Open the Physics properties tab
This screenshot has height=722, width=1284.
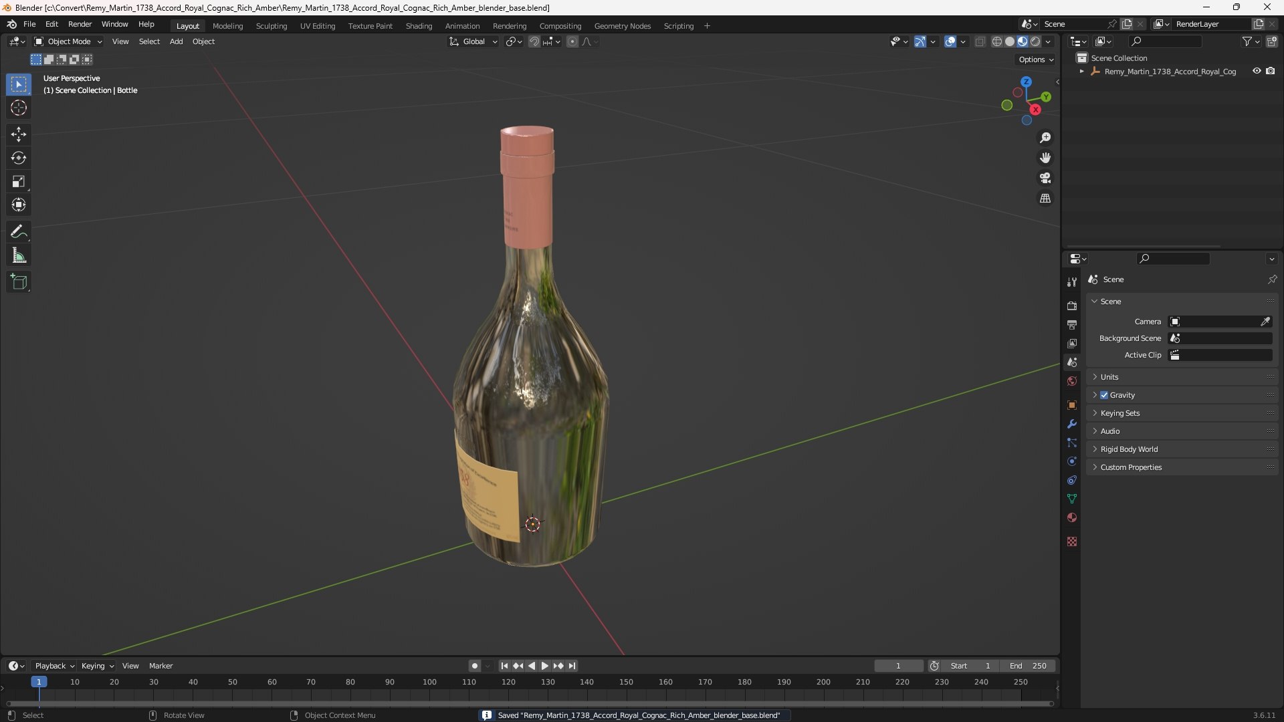[x=1072, y=461]
